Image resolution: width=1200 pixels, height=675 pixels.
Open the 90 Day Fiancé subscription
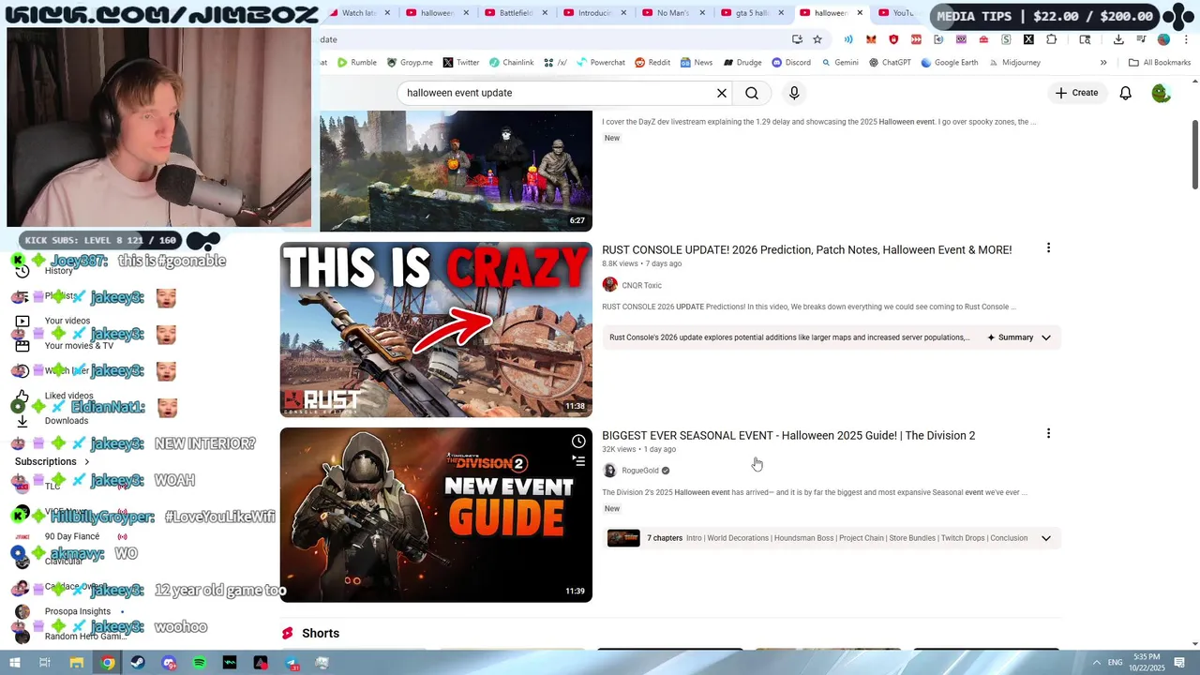72,536
